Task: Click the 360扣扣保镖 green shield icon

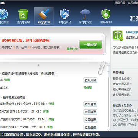Action: click(118, 35)
